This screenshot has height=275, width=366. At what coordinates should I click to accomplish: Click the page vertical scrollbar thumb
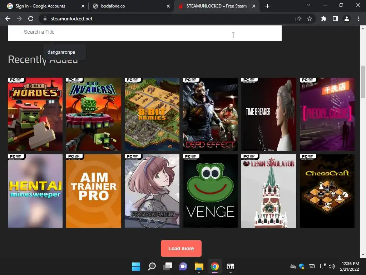tap(363, 82)
